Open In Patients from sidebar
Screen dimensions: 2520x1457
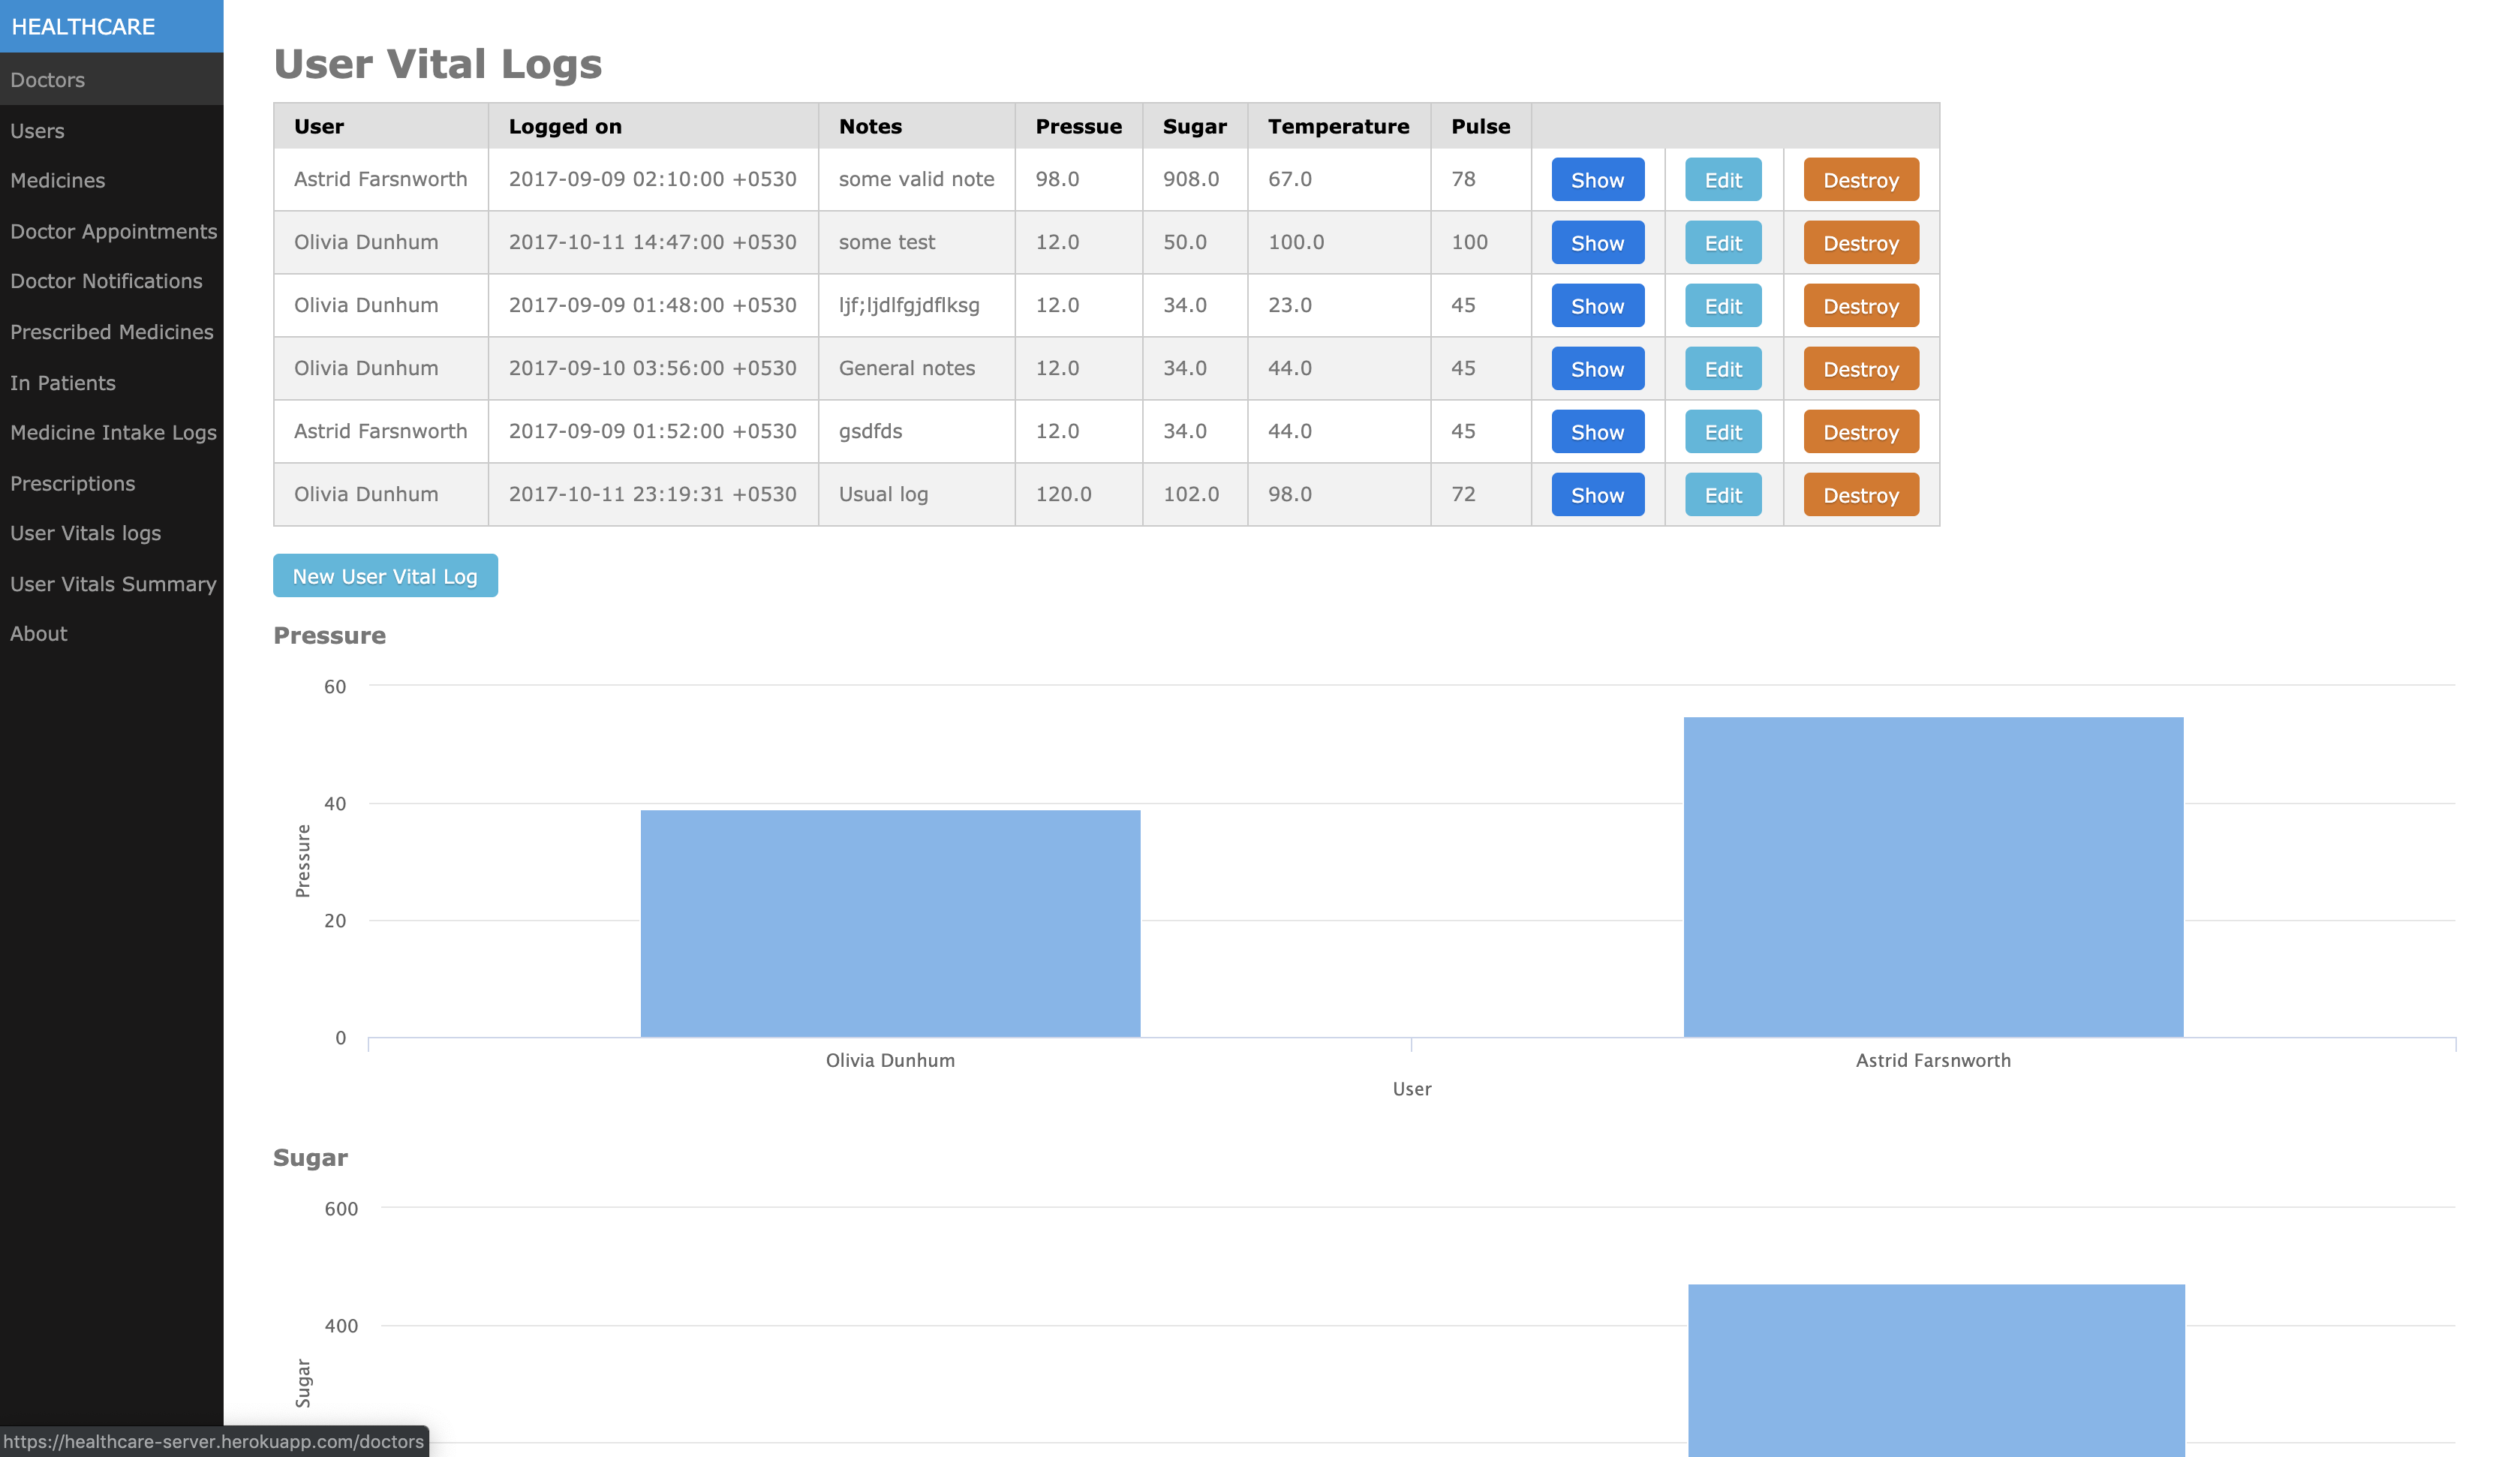(63, 383)
